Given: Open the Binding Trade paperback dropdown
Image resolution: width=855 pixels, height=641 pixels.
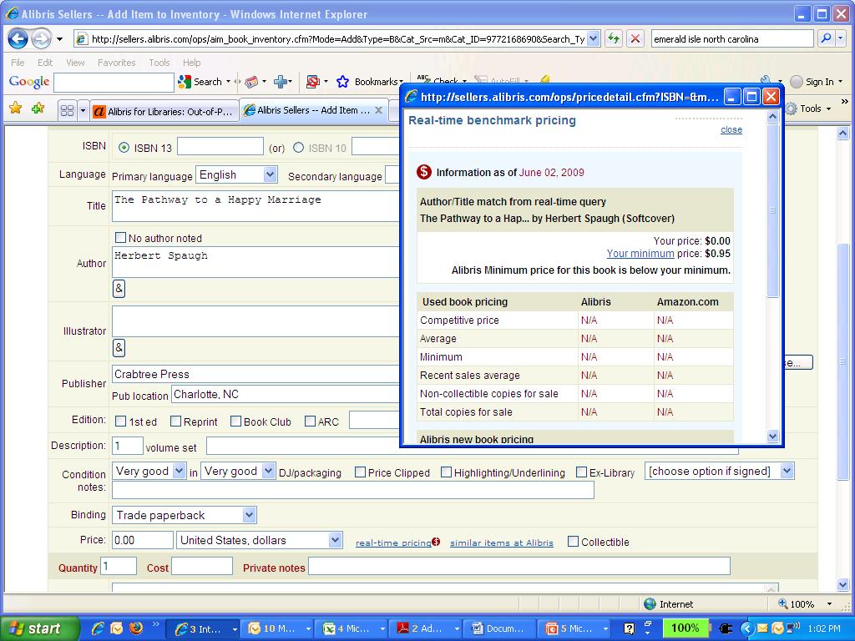Looking at the screenshot, I should click(185, 515).
